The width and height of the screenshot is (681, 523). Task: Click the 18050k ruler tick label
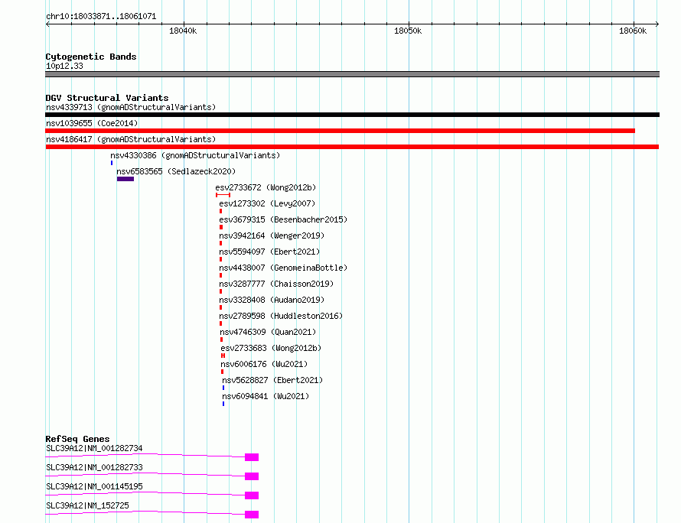[x=408, y=31]
